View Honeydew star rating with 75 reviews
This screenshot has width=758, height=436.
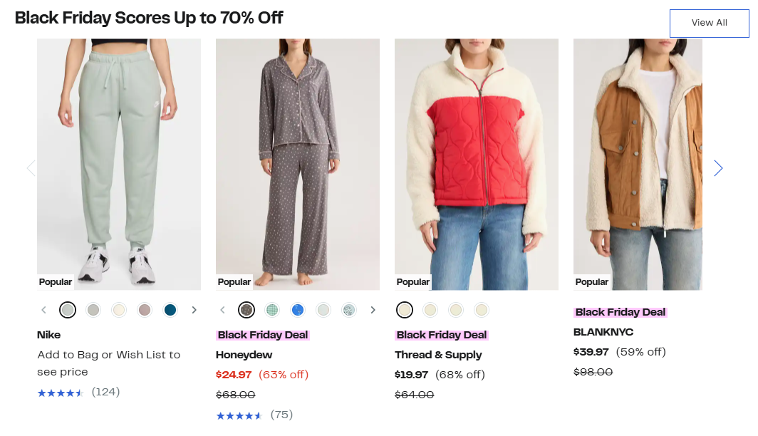click(x=239, y=415)
